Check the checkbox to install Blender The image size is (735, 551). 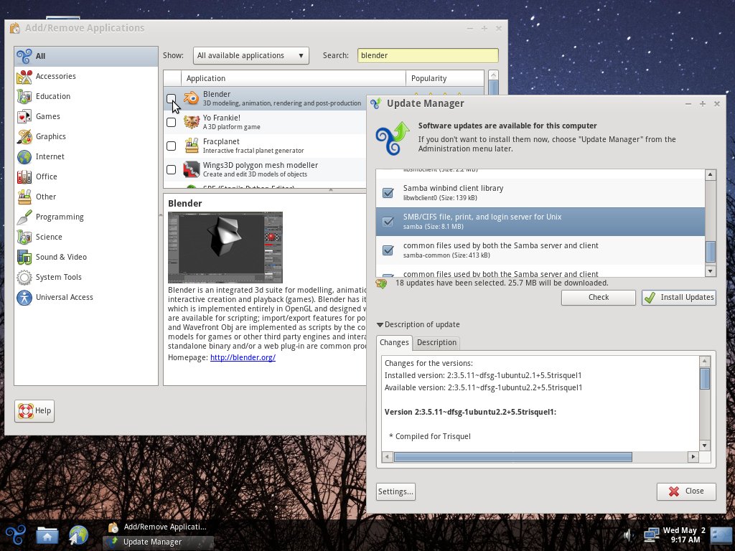(171, 98)
